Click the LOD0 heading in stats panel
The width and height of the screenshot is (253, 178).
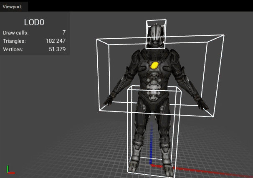click(35, 22)
